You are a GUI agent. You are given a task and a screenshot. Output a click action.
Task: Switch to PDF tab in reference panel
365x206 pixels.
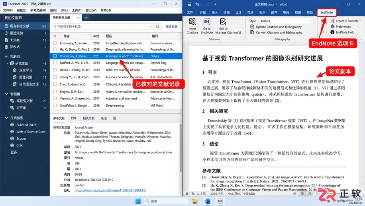point(74,118)
